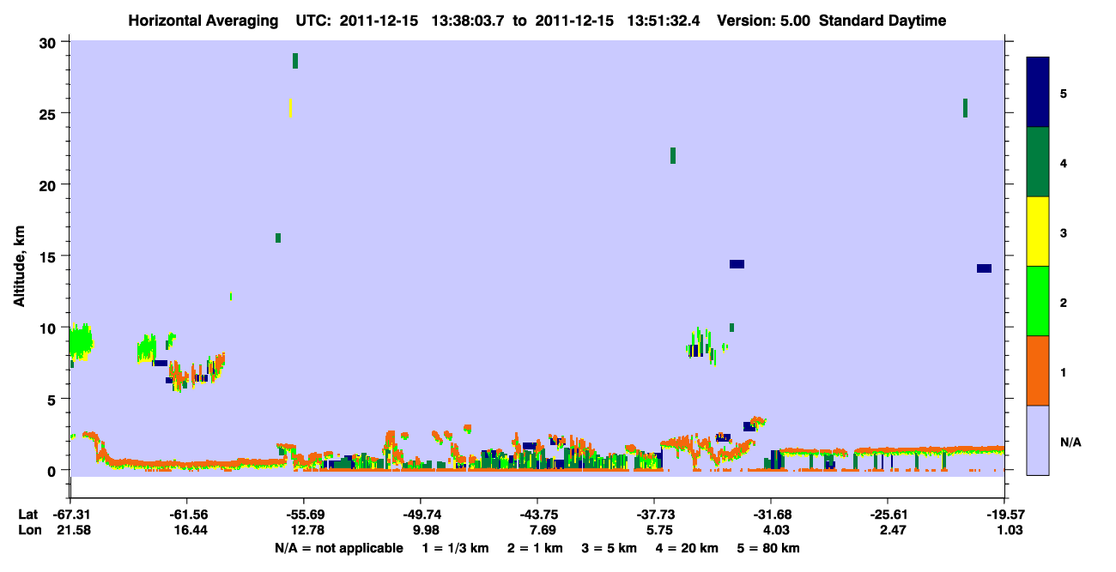Click the y-axis tick label 10
The height and width of the screenshot is (572, 1116).
(x=48, y=328)
